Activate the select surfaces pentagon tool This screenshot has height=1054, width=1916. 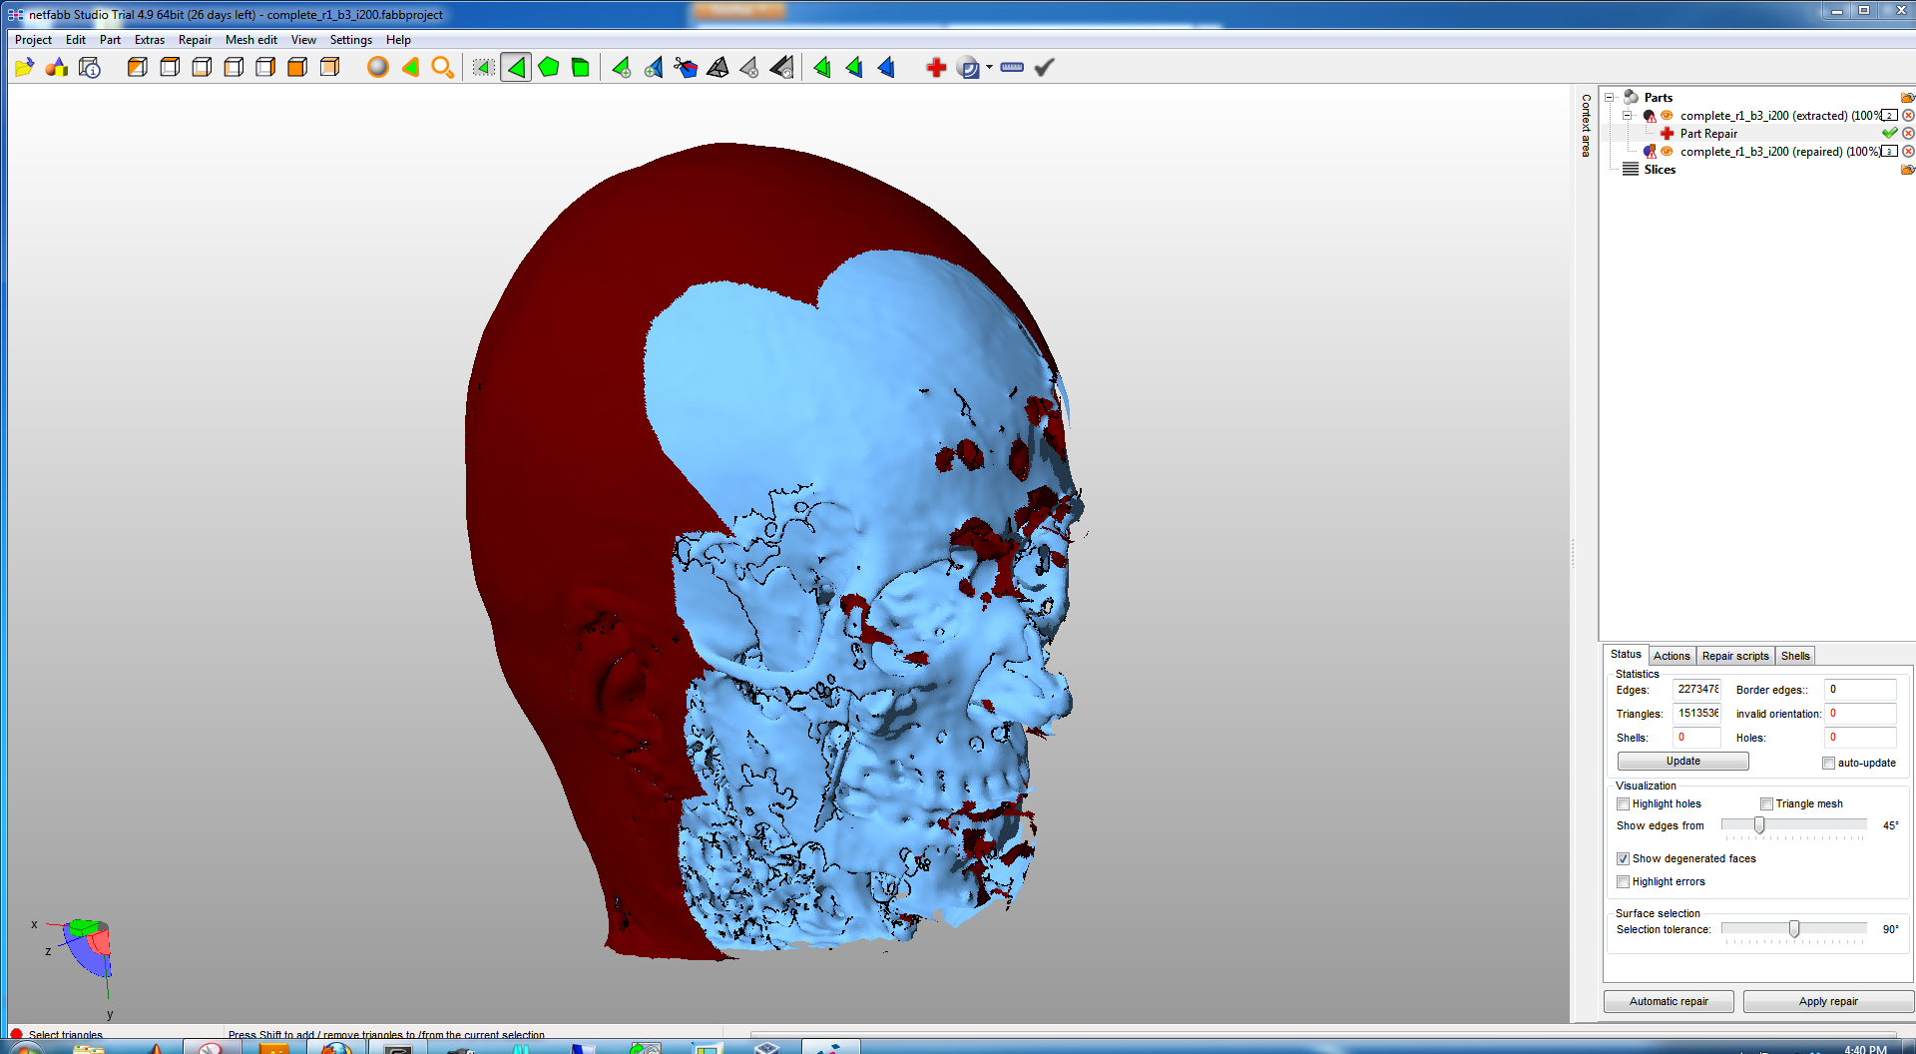(x=548, y=68)
